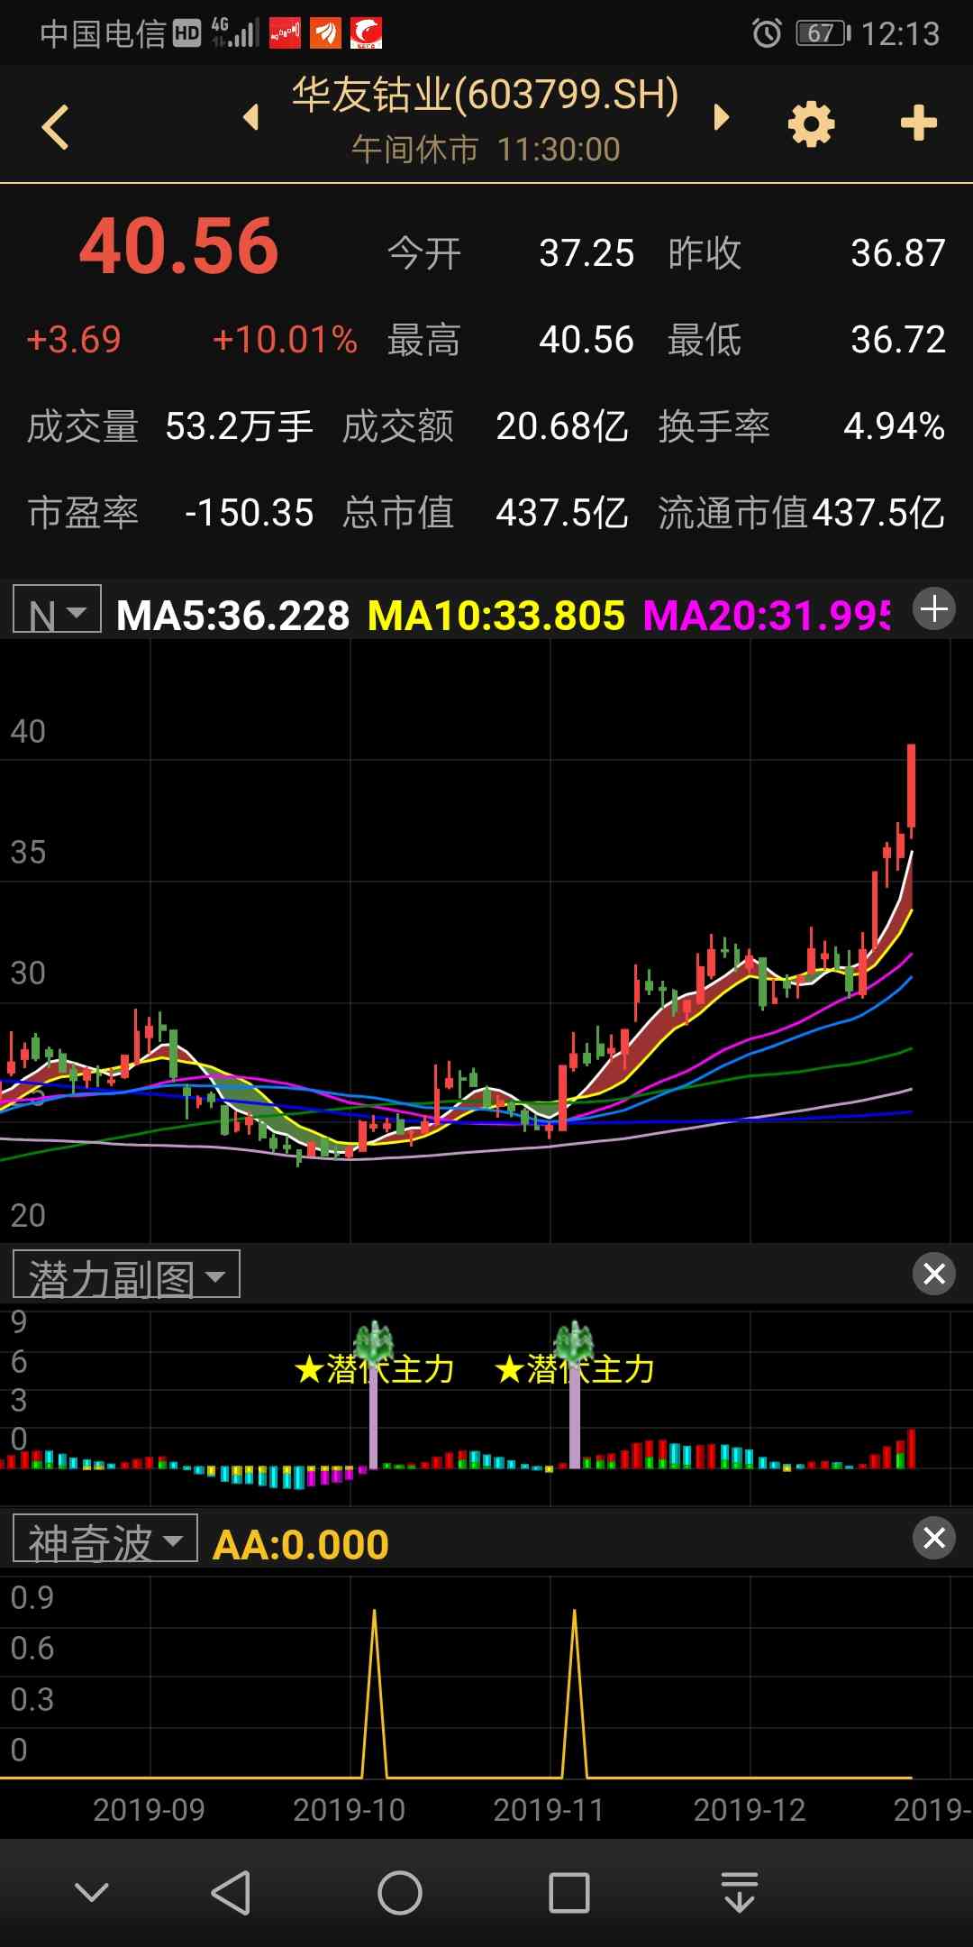This screenshot has height=1947, width=973.
Task: Open chart settings gear icon
Action: [811, 123]
